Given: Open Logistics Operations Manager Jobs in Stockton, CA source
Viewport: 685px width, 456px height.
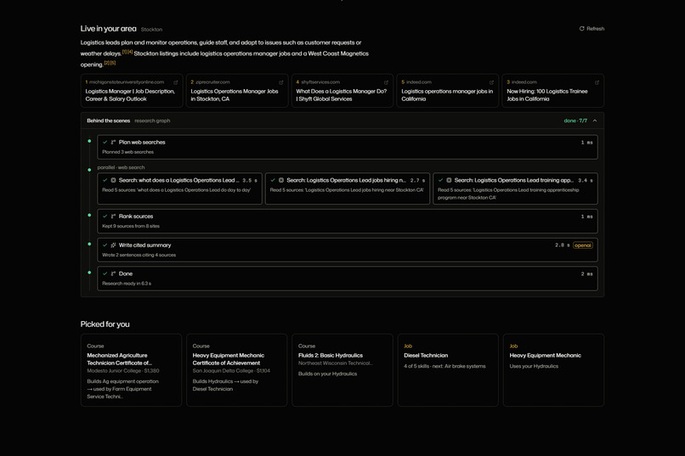Looking at the screenshot, I should (x=237, y=91).
